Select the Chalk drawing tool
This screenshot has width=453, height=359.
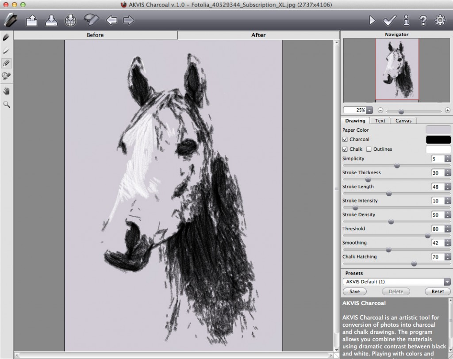6,50
